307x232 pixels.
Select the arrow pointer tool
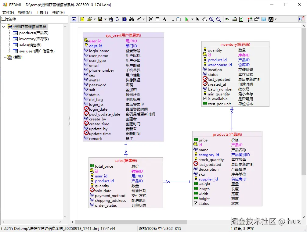(x=197, y=19)
